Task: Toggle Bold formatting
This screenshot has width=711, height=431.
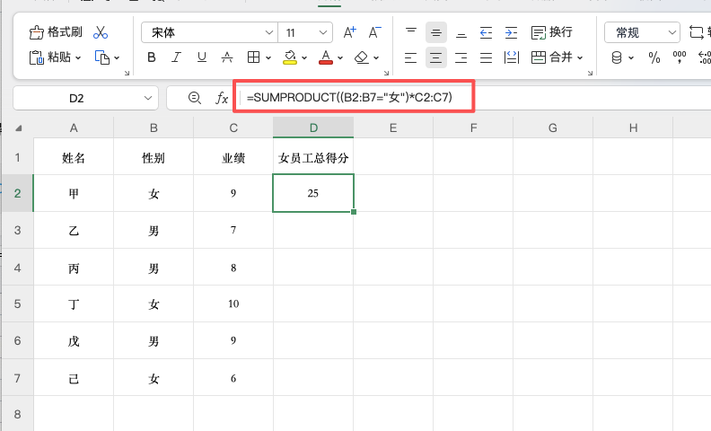Action: click(152, 57)
